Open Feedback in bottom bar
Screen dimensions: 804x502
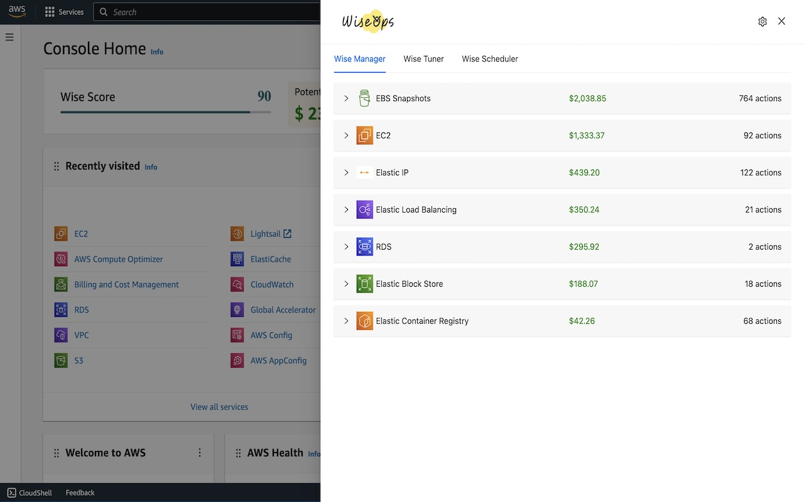tap(80, 493)
